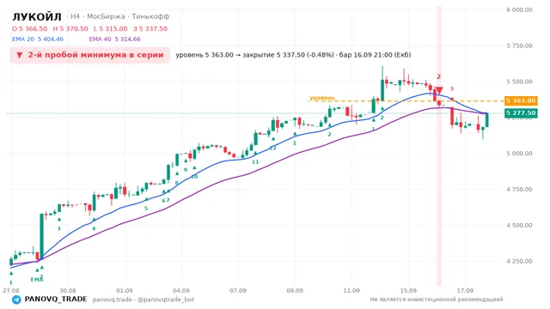Click the 'H4 · МосБиржа · Тинькофф' subtitle

(118, 16)
